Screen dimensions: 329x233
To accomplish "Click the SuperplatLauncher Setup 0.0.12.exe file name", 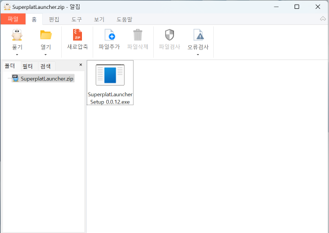I will pyautogui.click(x=110, y=98).
